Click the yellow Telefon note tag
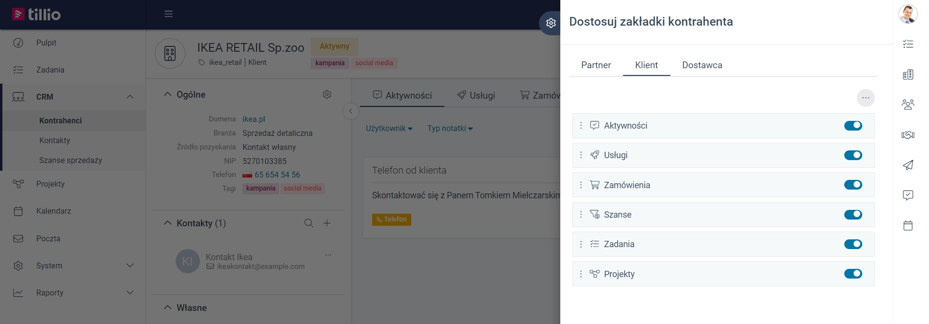 pyautogui.click(x=391, y=220)
